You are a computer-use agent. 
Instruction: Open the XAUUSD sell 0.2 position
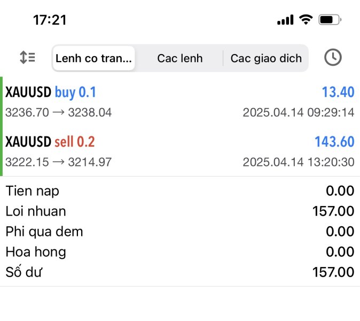click(x=50, y=142)
